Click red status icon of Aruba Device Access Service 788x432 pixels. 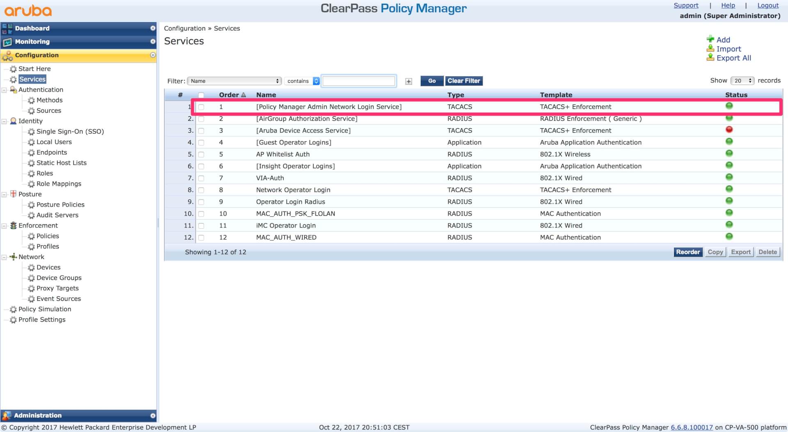[x=729, y=130]
